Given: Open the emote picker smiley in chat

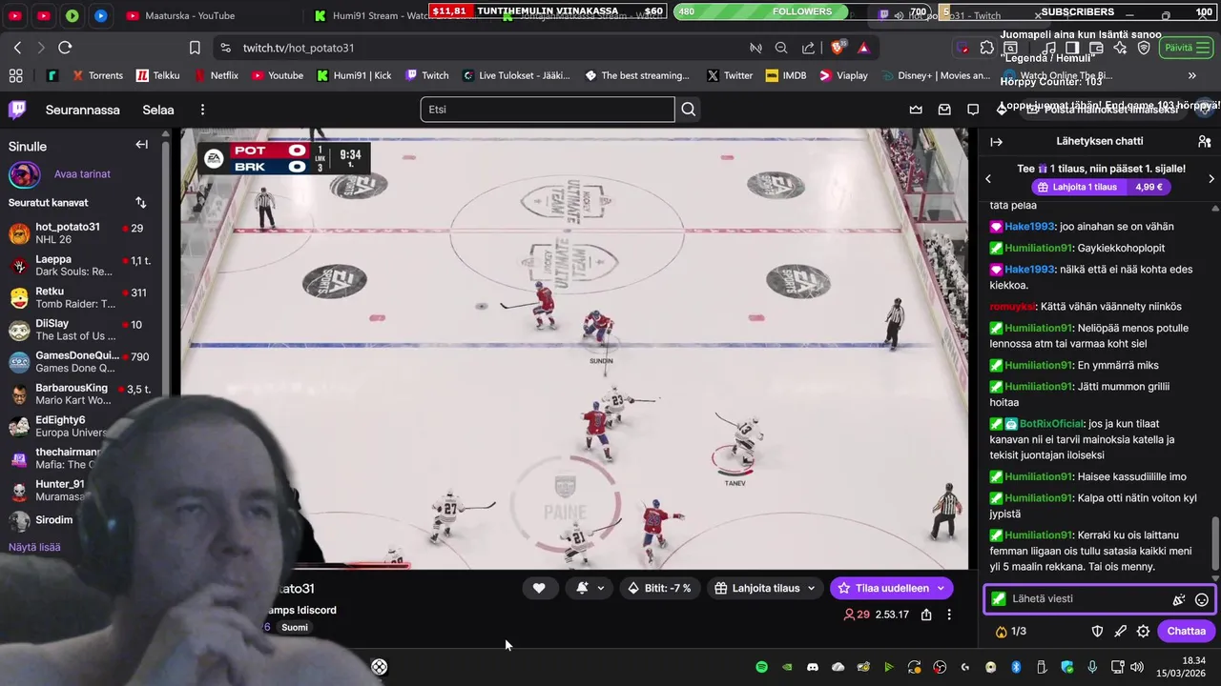Looking at the screenshot, I should (x=1202, y=599).
